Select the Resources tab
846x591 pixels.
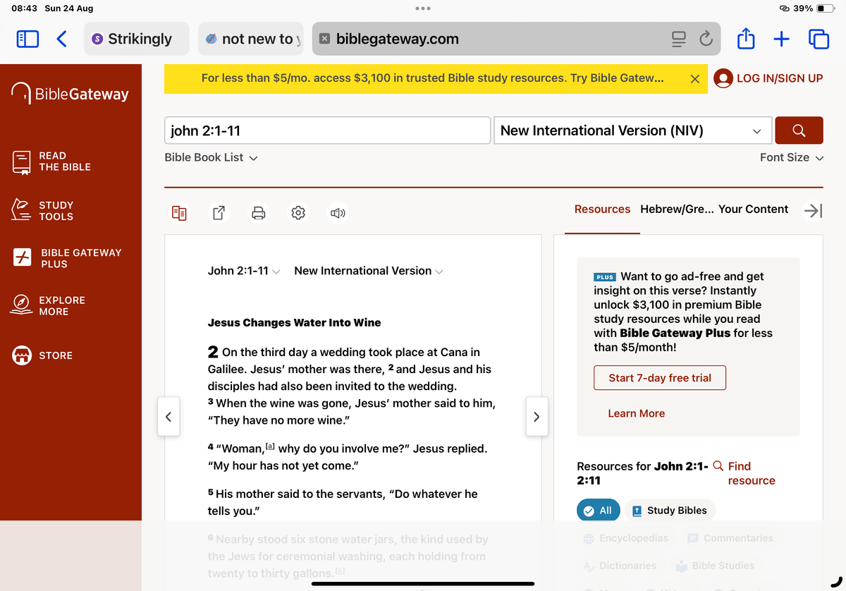(602, 209)
